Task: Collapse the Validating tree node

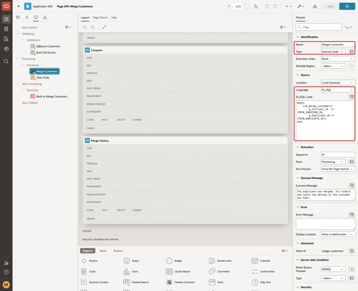Action: [17, 34]
